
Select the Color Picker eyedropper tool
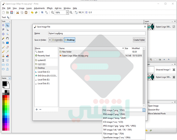(7, 52)
